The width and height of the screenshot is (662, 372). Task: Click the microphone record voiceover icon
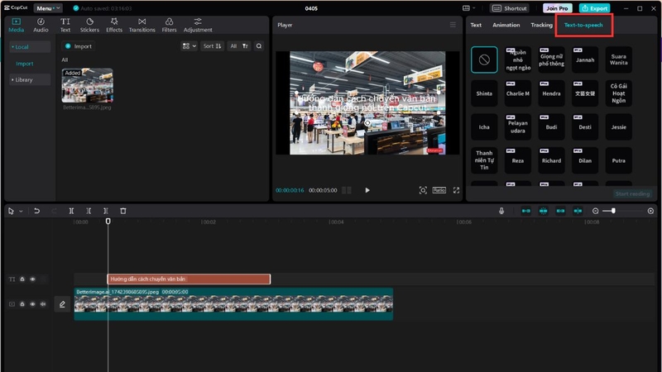pos(501,211)
